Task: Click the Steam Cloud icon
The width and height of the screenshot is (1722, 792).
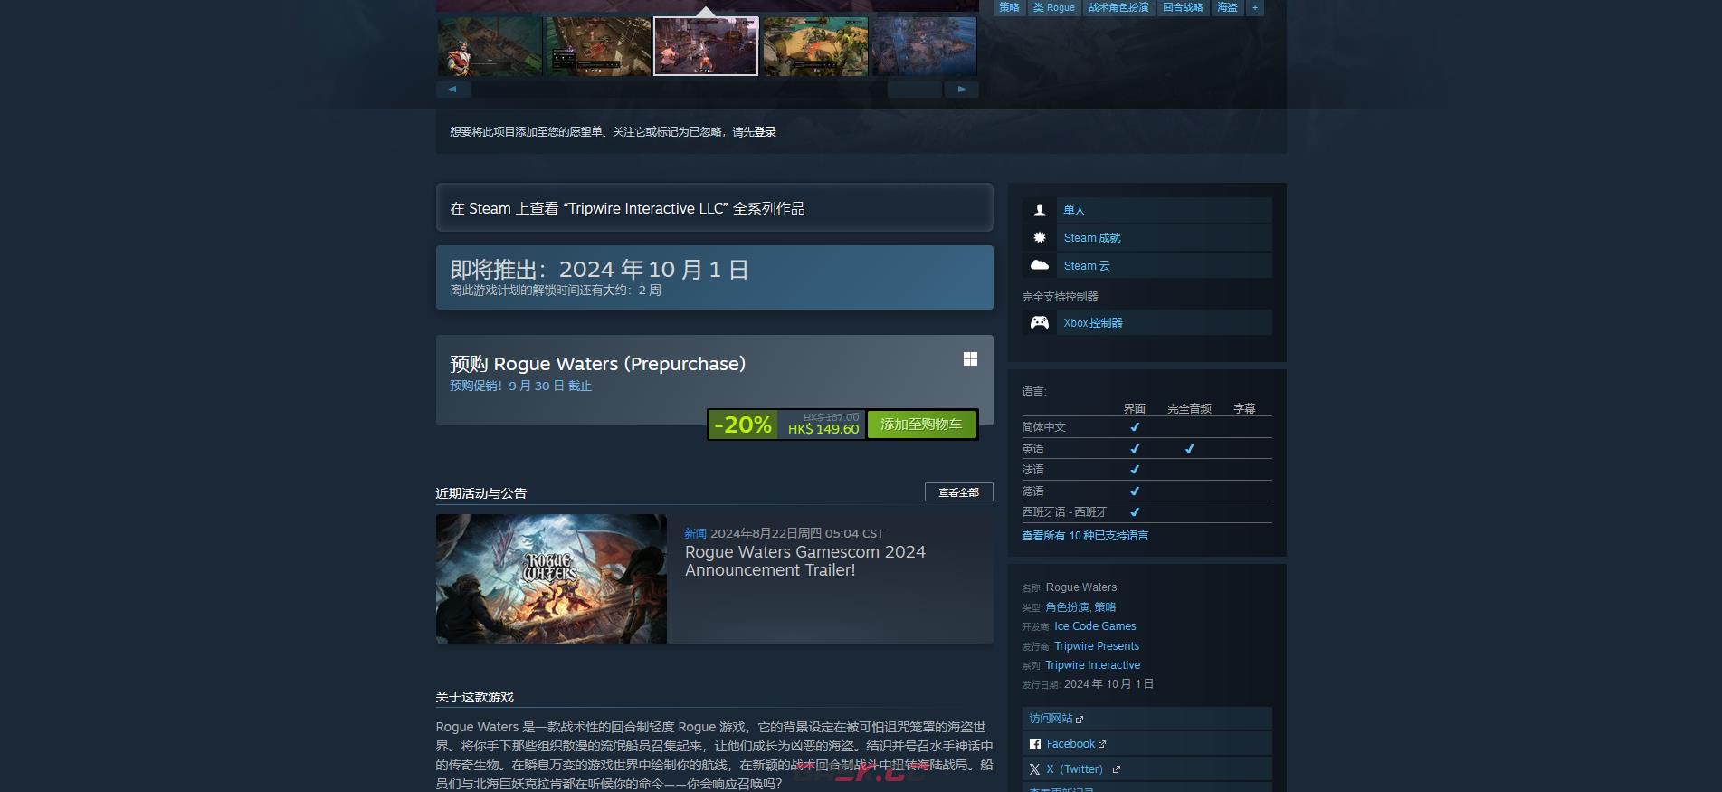Action: [x=1040, y=265]
